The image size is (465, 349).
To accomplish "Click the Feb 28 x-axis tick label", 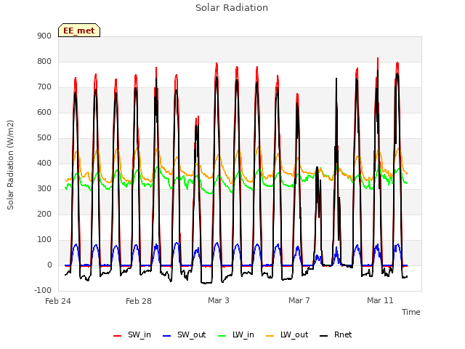I will click(x=139, y=301).
